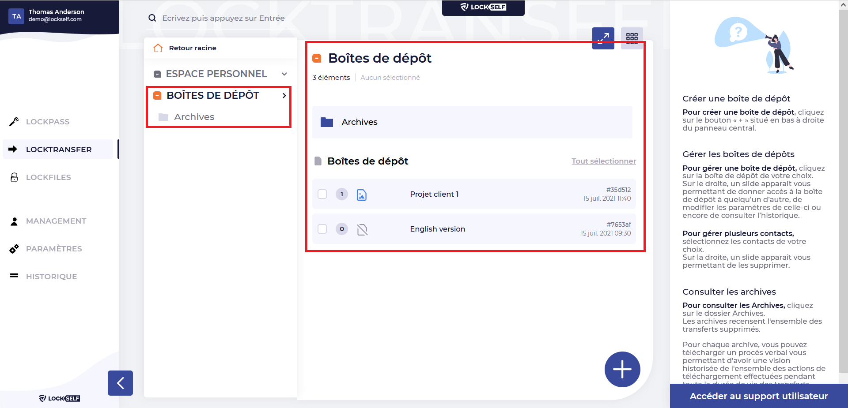Viewport: 848px width, 408px height.
Task: Open the MANAGEMENT menu item
Action: click(56, 221)
